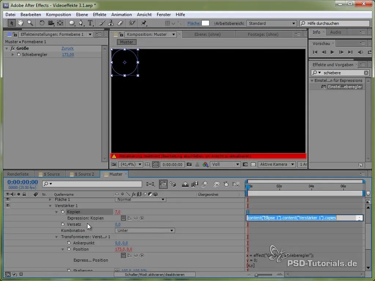Viewport: 375px width, 281px height.
Task: Open the Composition Mini-Flowchart icon
Action: coord(151,184)
